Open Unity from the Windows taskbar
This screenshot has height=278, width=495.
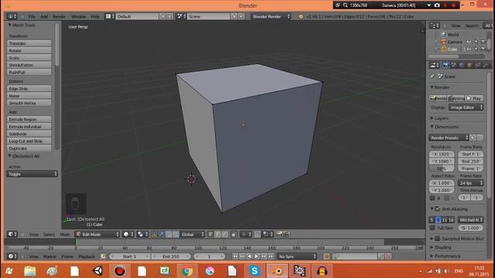[97, 271]
